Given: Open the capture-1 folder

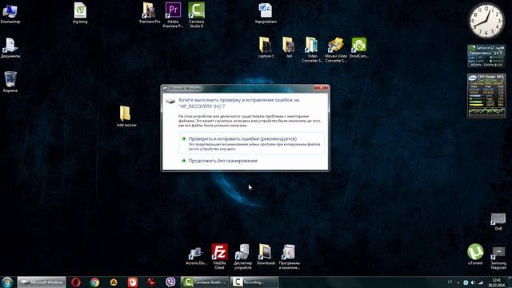Looking at the screenshot, I should 266,48.
